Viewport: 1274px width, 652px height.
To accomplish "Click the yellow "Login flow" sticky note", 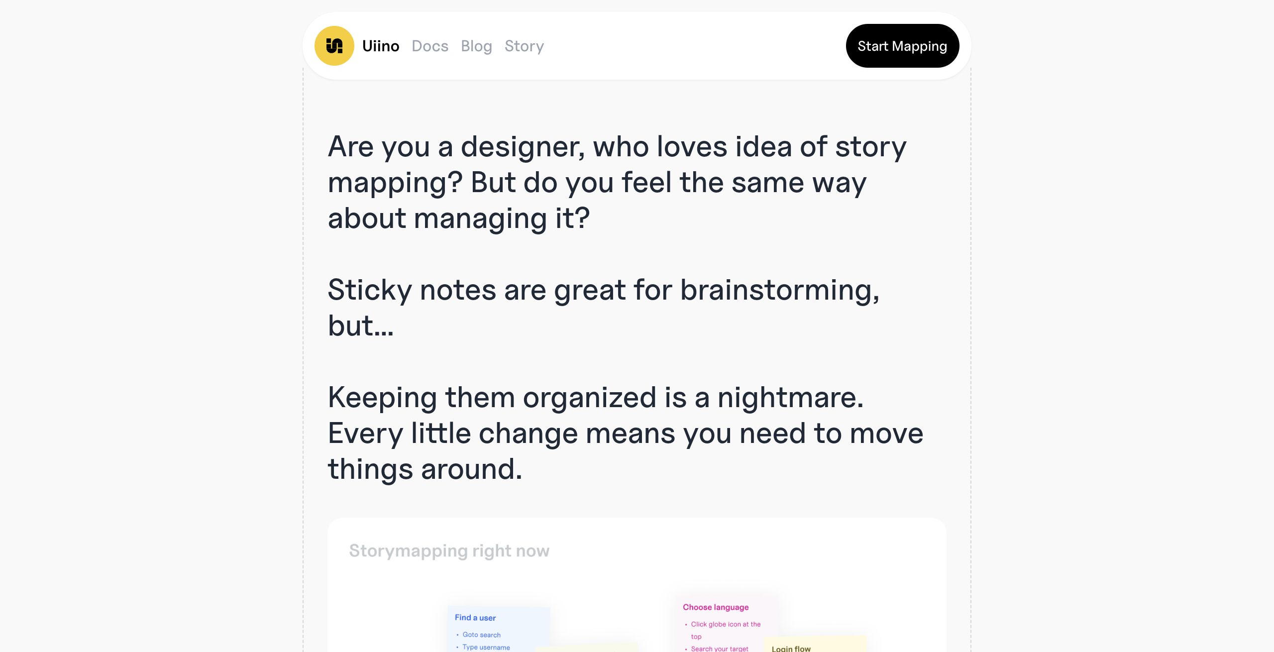I will tap(815, 646).
